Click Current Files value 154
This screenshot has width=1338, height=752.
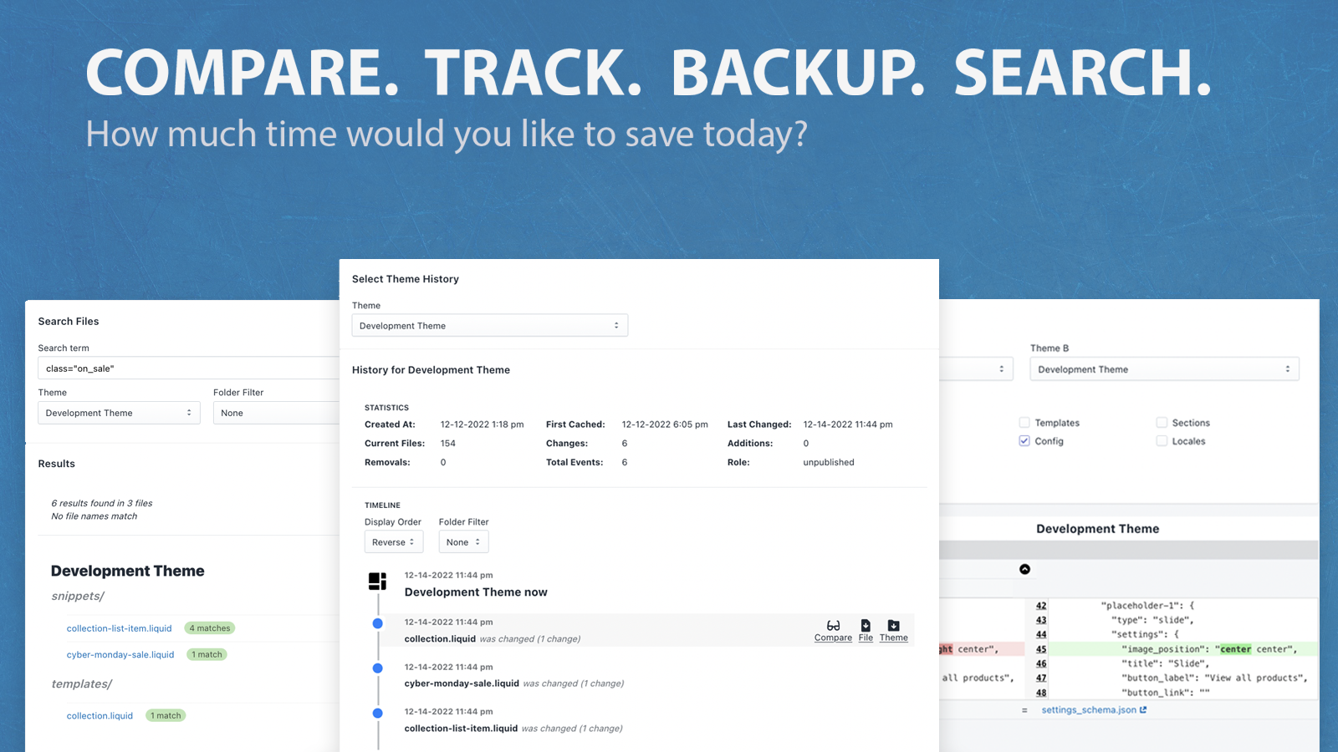[448, 444]
